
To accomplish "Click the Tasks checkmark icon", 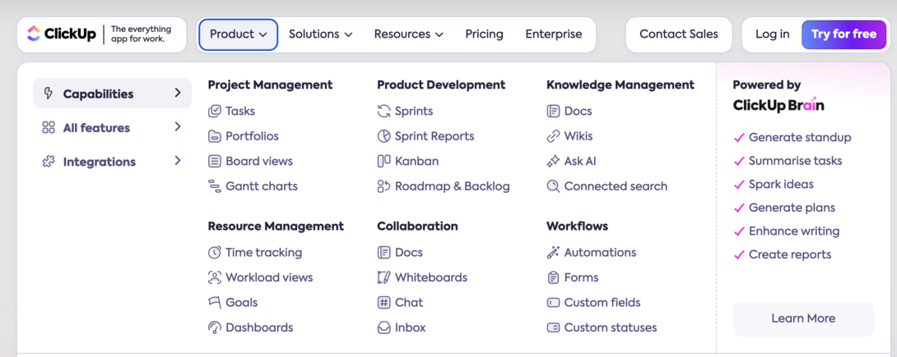I will click(215, 112).
